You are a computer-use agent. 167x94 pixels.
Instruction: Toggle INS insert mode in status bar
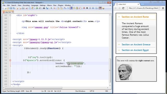pos(107,91)
